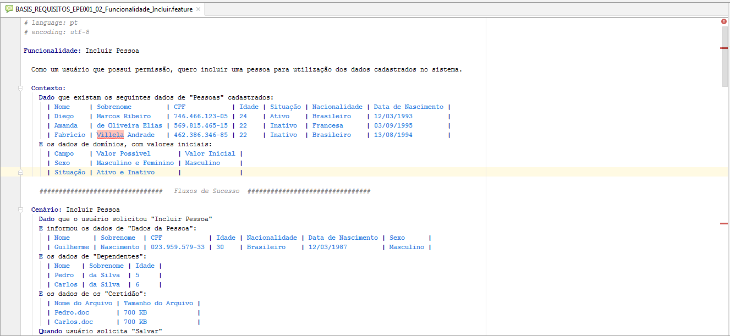The image size is (730, 336).
Task: Place the cursor on CPF 746.466.123-05
Action: [x=200, y=116]
